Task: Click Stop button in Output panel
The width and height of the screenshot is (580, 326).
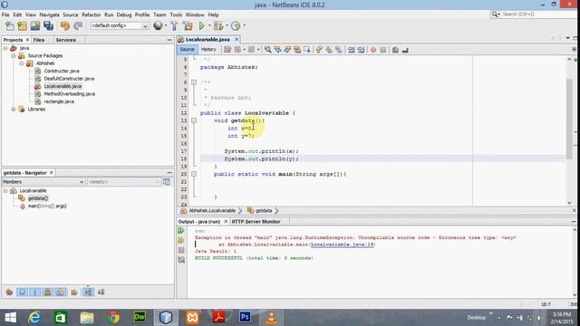Action: (181, 250)
